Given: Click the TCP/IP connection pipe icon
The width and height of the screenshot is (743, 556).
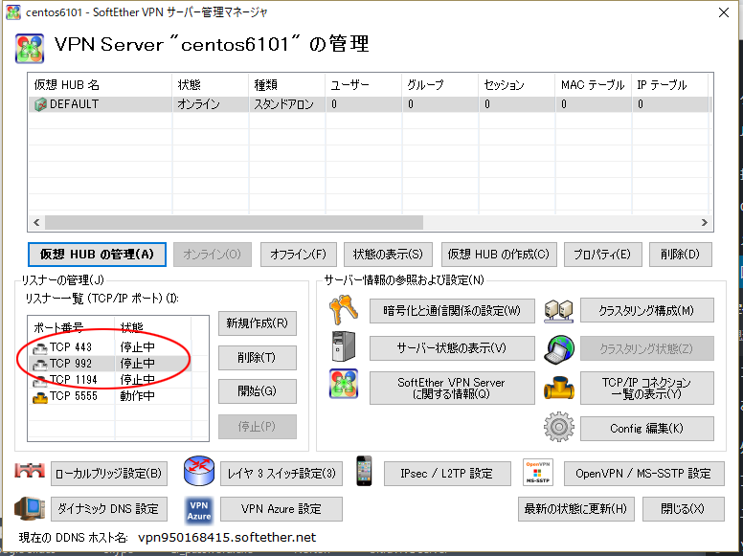Looking at the screenshot, I should (557, 387).
